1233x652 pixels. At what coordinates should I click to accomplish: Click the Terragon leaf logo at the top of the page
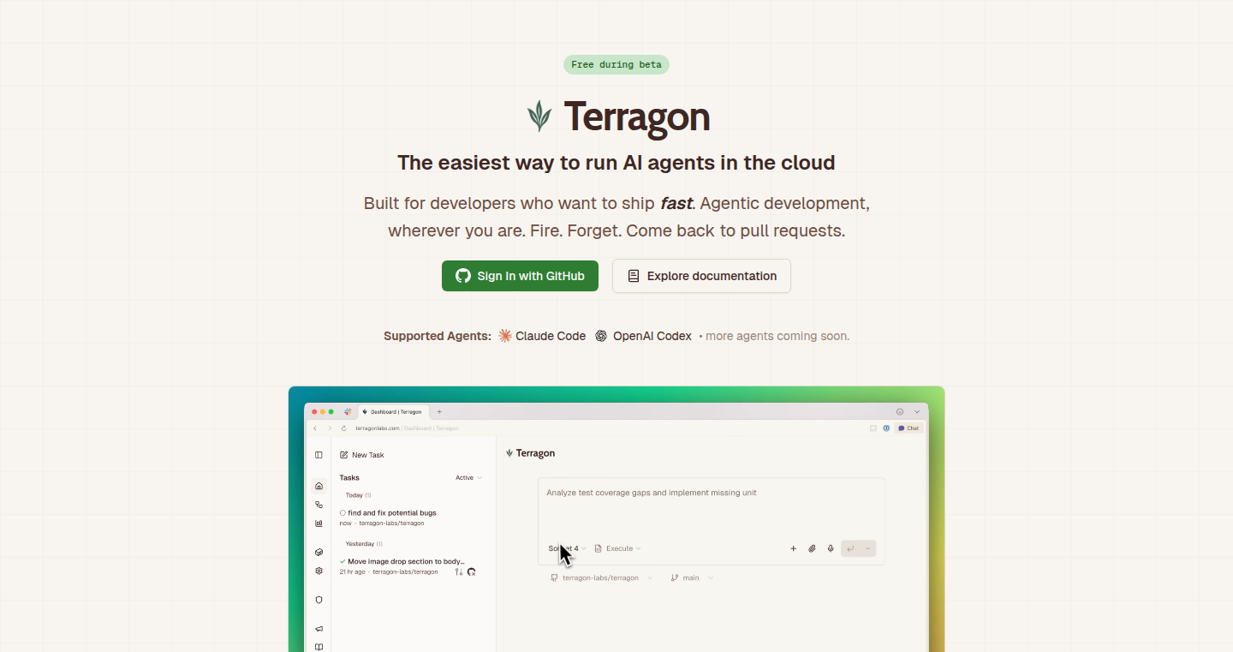(539, 116)
